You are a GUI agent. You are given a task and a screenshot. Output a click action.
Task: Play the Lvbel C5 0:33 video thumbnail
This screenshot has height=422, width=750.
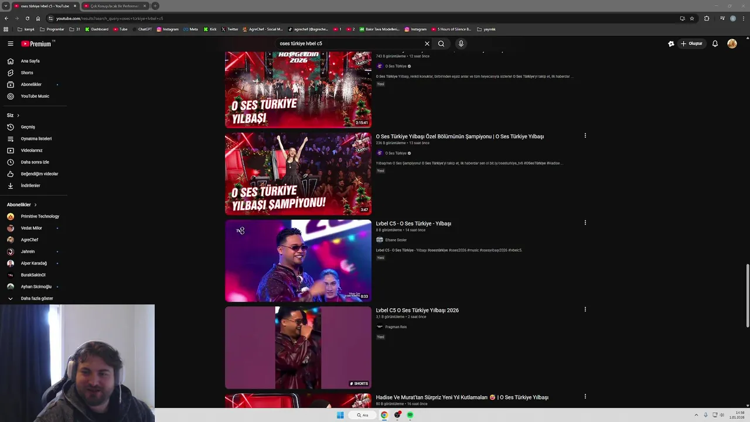298,261
